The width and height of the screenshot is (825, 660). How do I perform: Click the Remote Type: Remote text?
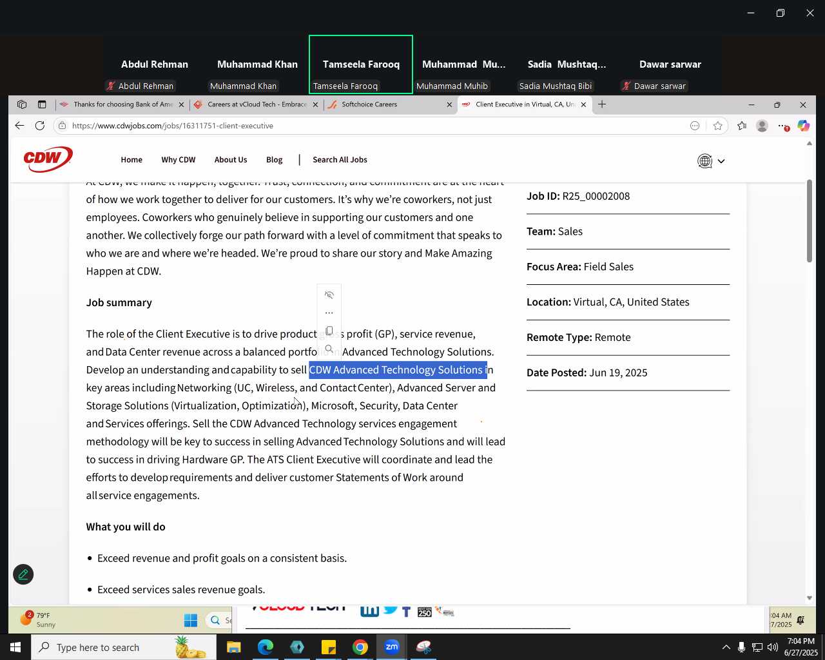(579, 337)
